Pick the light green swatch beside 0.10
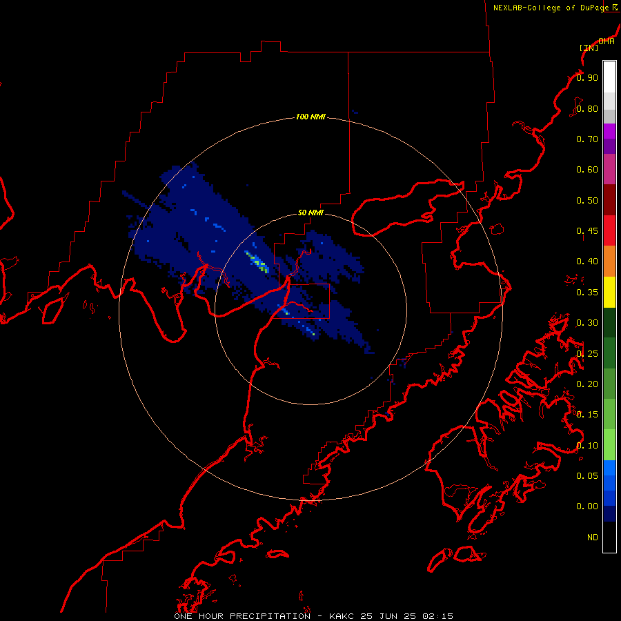Image resolution: width=621 pixels, height=621 pixels. click(609, 445)
